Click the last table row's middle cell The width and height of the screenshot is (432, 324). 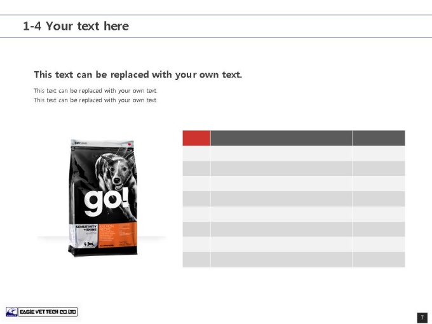tap(281, 260)
